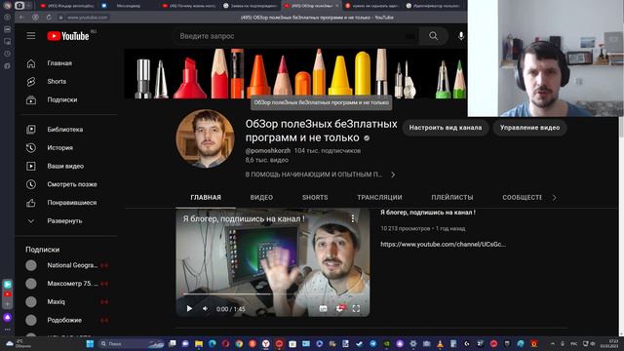Open channel URL link in description
Screen dimensions: 624x351
pos(443,245)
